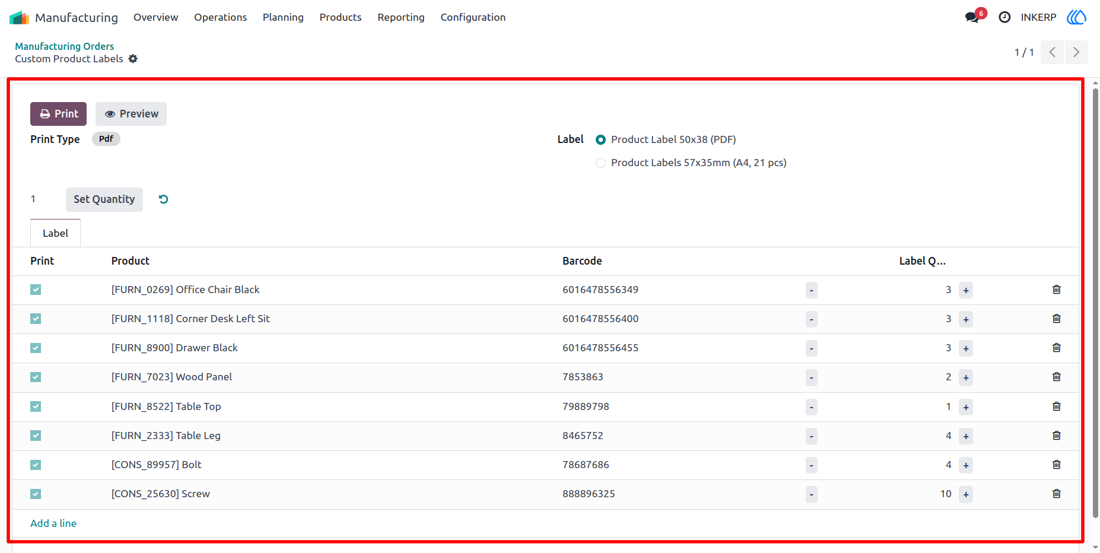Viewport: 1100px width, 553px height.
Task: Click the Print button
Action: (58, 114)
